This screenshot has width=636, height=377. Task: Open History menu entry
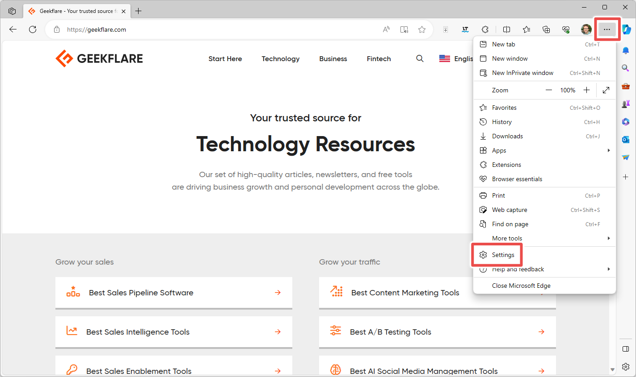pyautogui.click(x=544, y=122)
